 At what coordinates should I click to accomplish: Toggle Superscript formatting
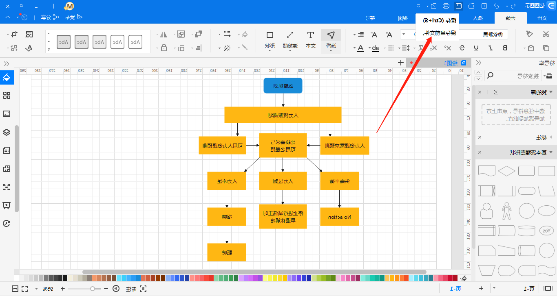(448, 48)
